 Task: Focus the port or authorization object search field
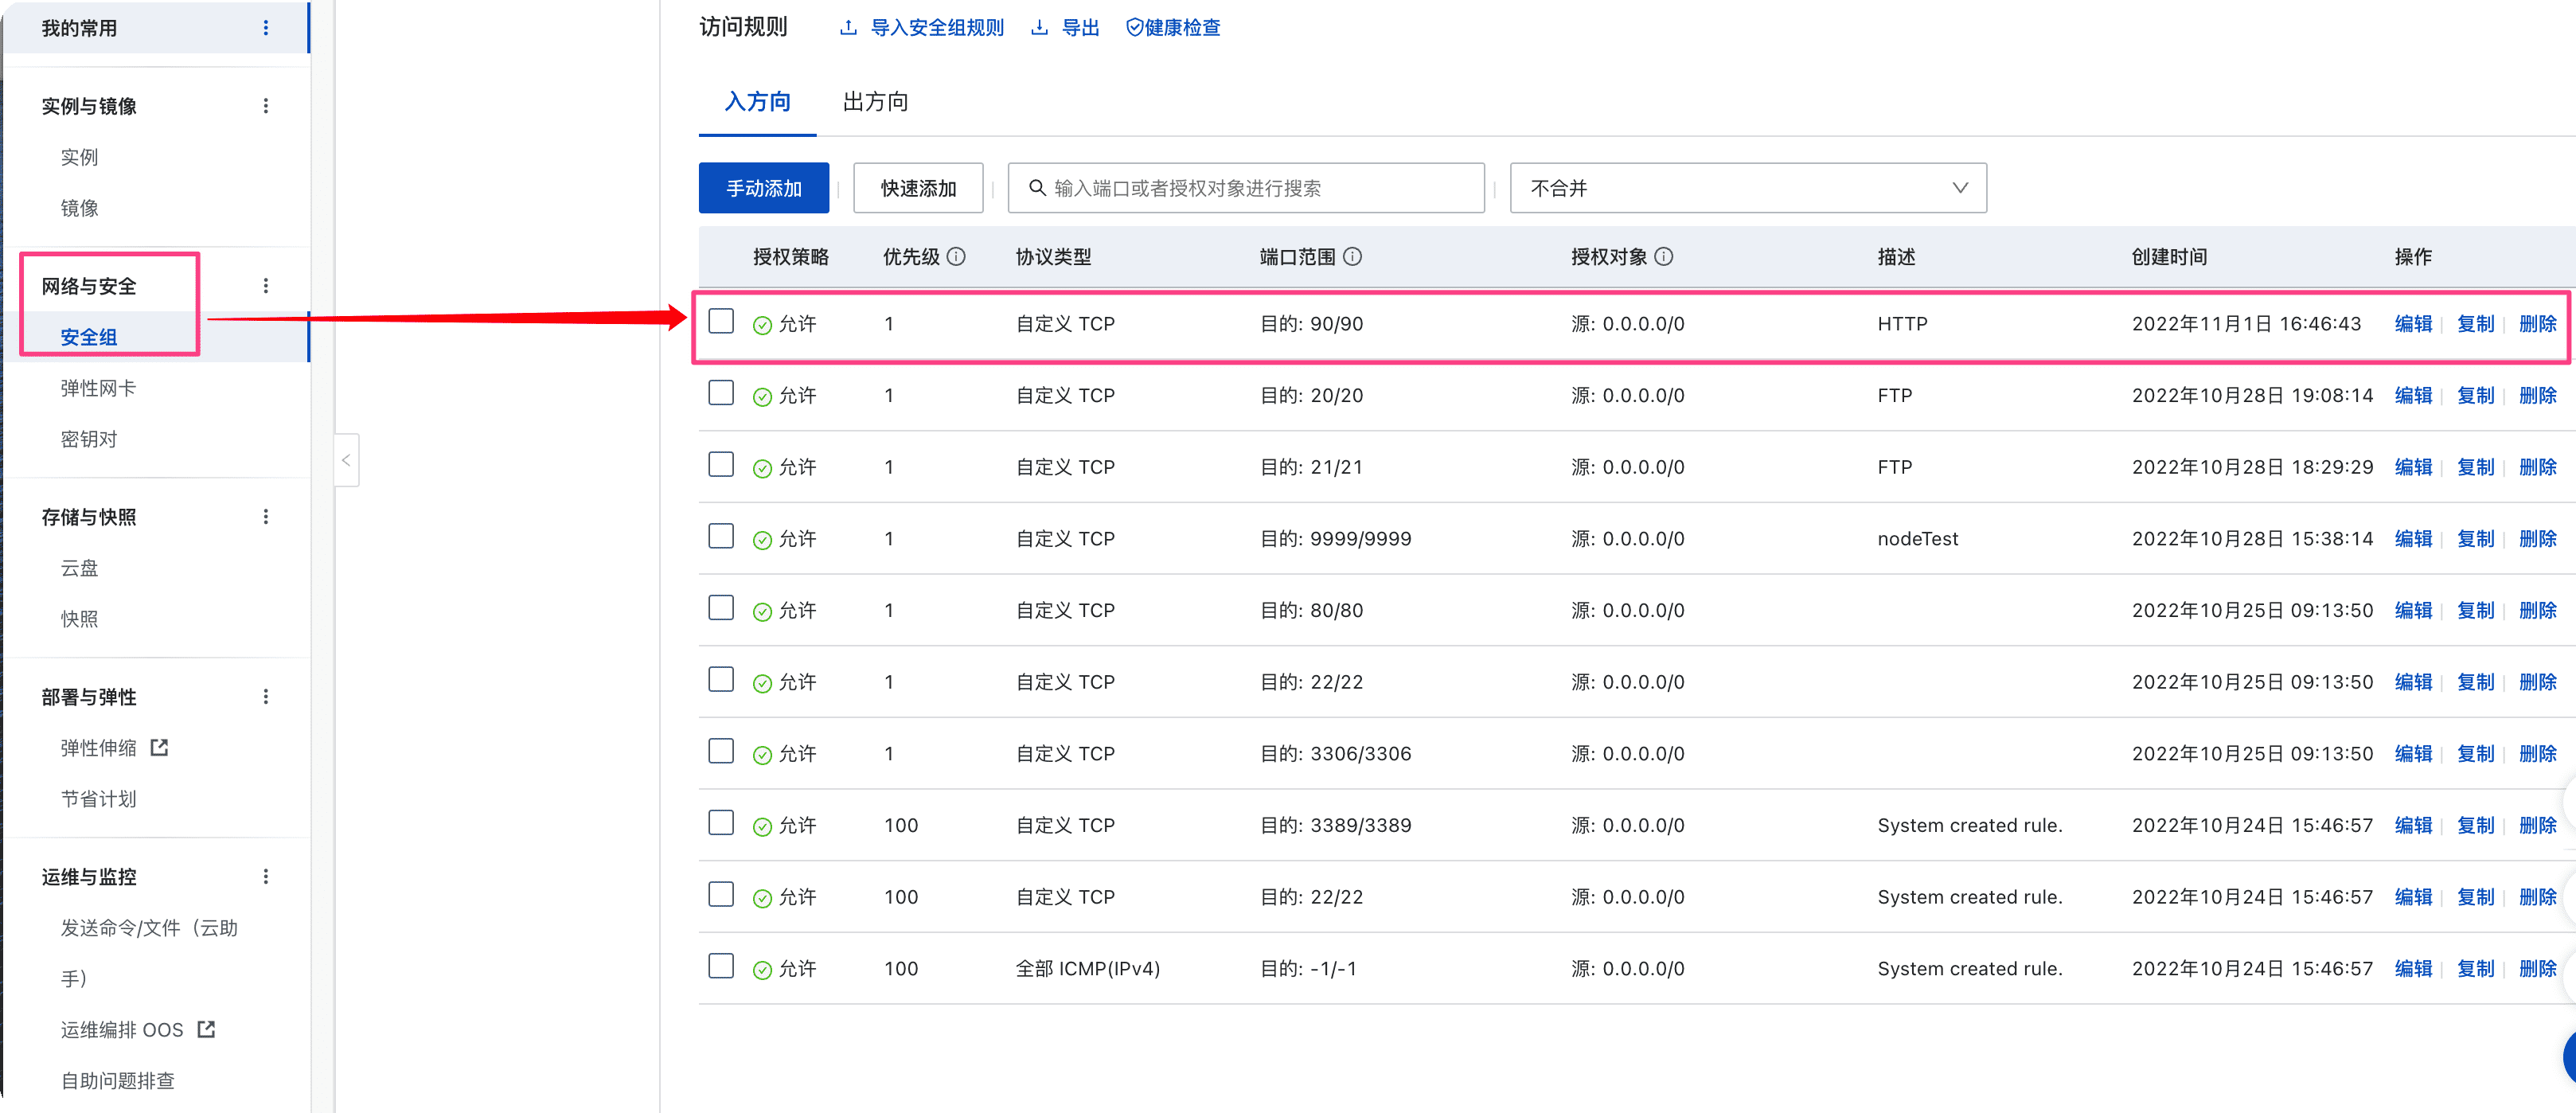[1246, 188]
